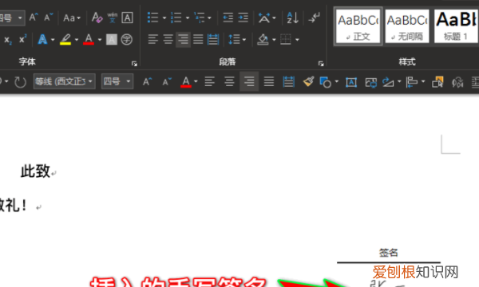Expand numbering library dropdown arrow
Viewport: 479px width, 287px height.
188,18
